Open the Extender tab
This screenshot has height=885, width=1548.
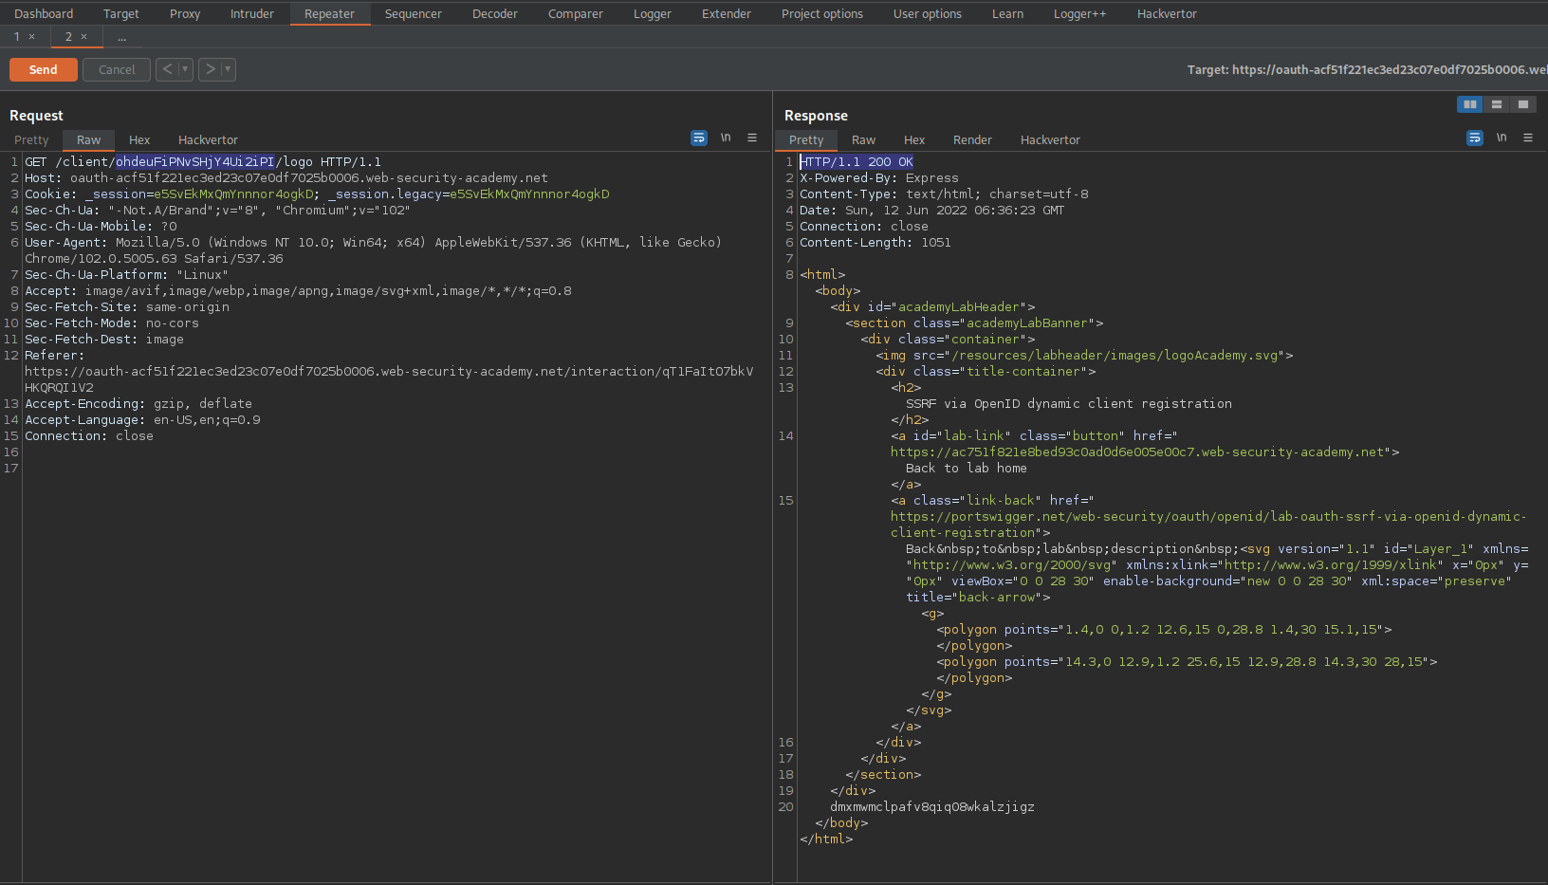[x=727, y=13]
